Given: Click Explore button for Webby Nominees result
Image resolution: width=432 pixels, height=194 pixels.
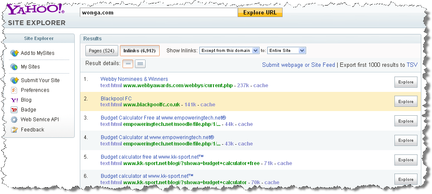Looking at the screenshot, I should click(406, 82).
